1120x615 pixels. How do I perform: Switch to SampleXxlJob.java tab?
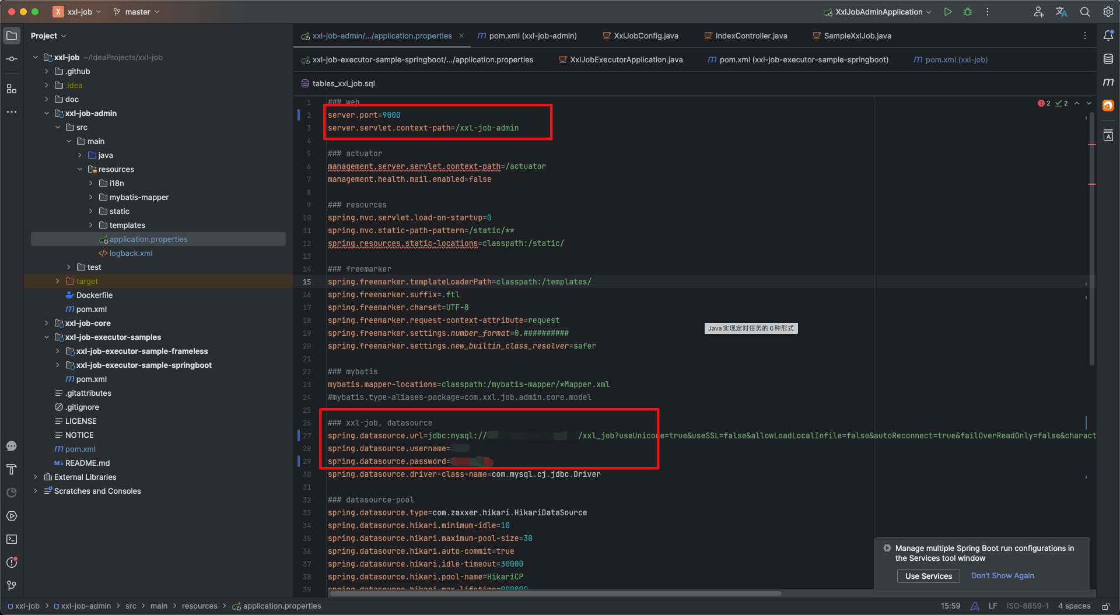point(852,36)
